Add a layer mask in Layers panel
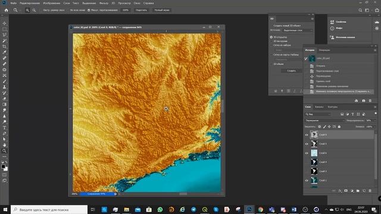 click(346, 191)
